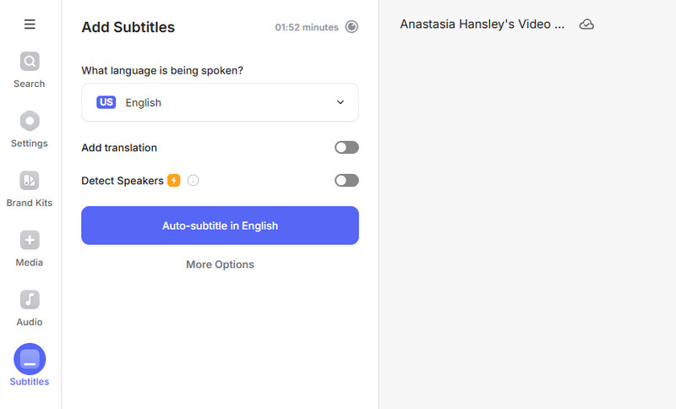Open the Brand Kits sidebar icon
The image size is (676, 409).
pyautogui.click(x=30, y=181)
